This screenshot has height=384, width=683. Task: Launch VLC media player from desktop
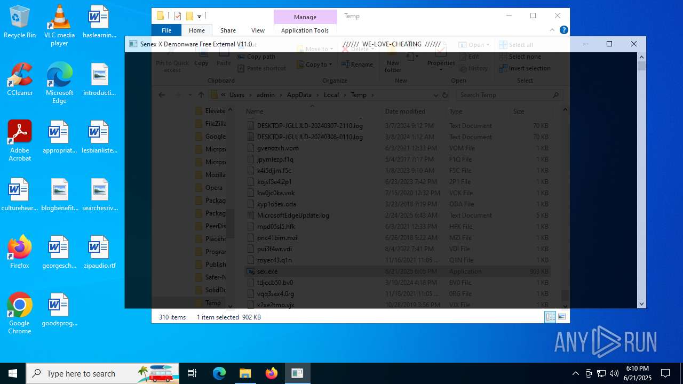59,25
